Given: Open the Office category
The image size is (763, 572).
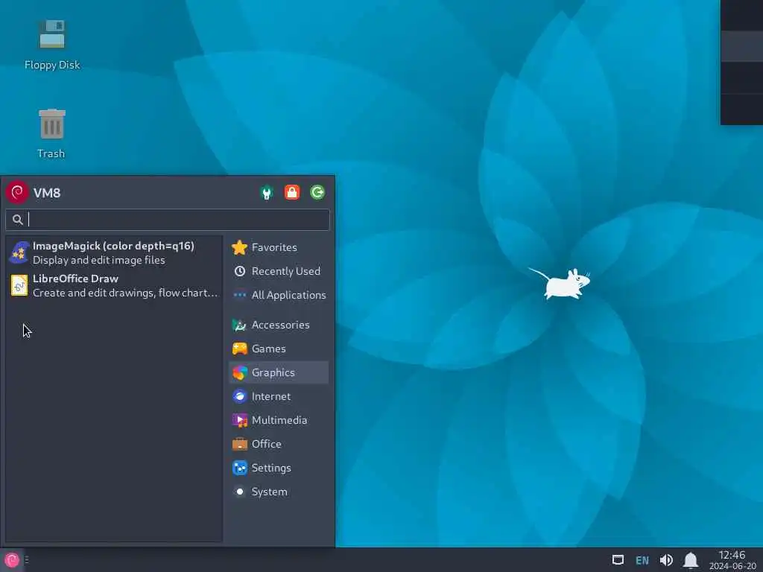Looking at the screenshot, I should tap(279, 444).
